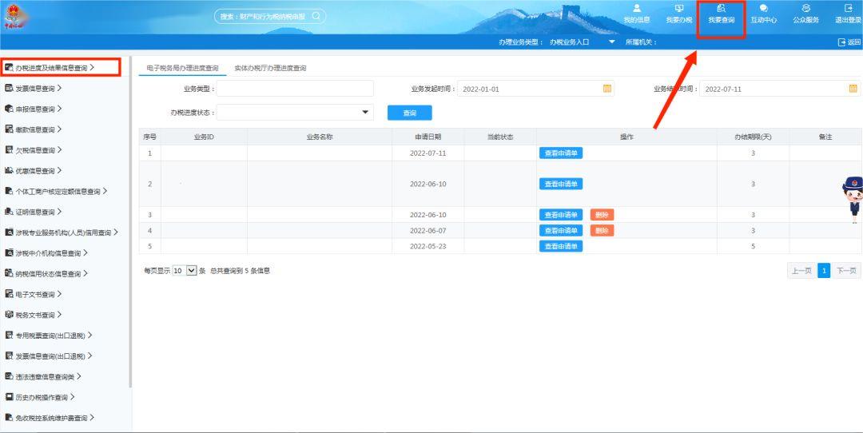The height and width of the screenshot is (433, 863).
Task: Select page number 1 in pagination
Action: point(824,271)
